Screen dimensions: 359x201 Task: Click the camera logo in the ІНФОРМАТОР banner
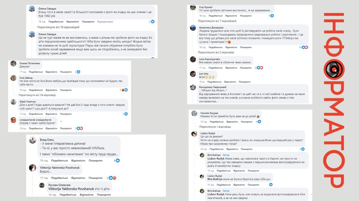point(334,70)
